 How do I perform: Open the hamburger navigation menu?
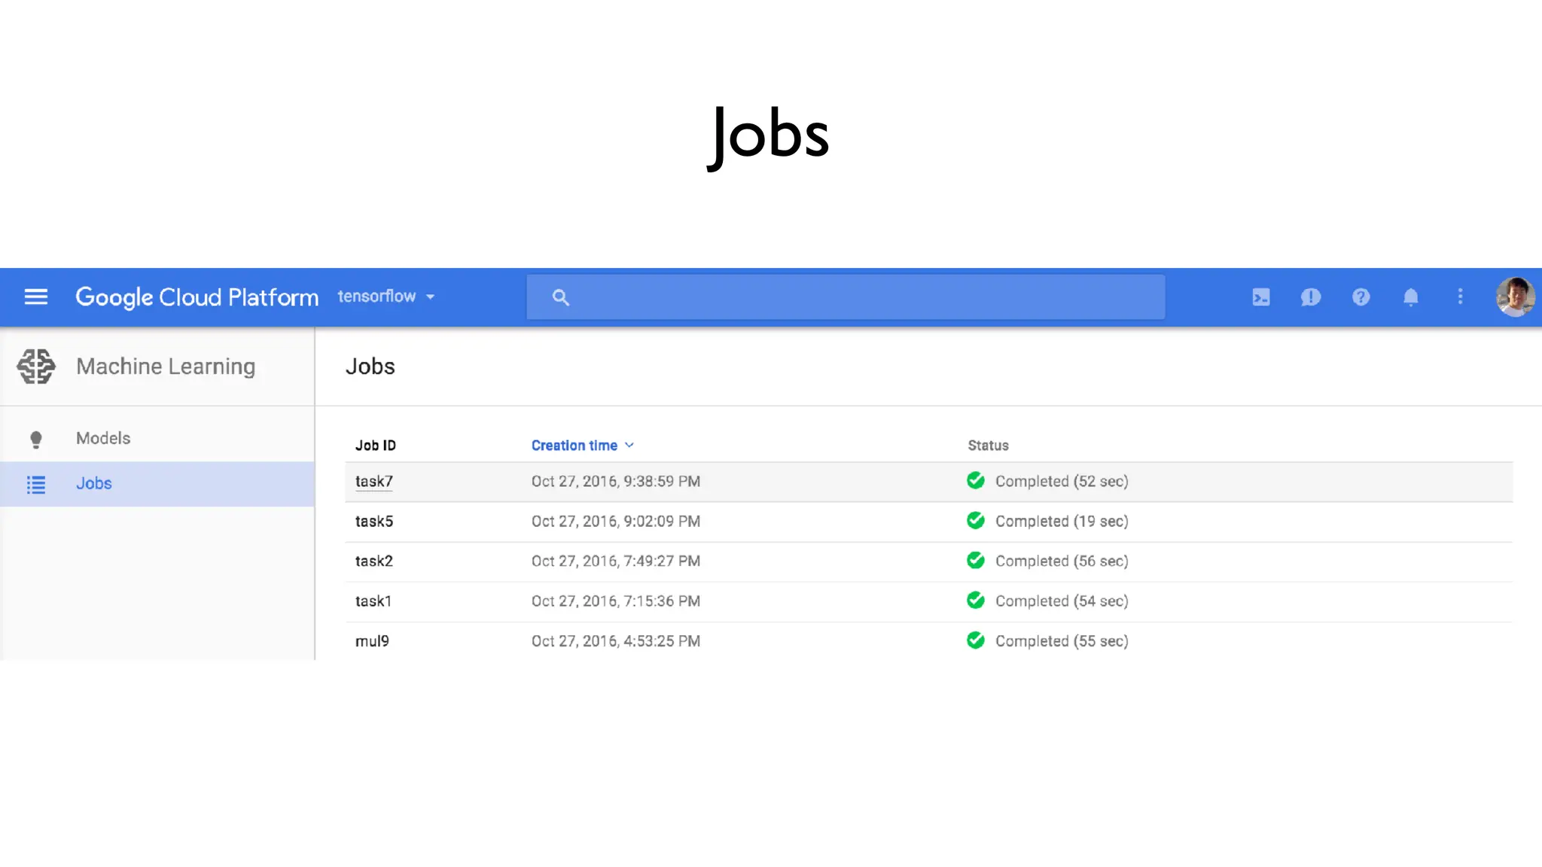click(35, 297)
